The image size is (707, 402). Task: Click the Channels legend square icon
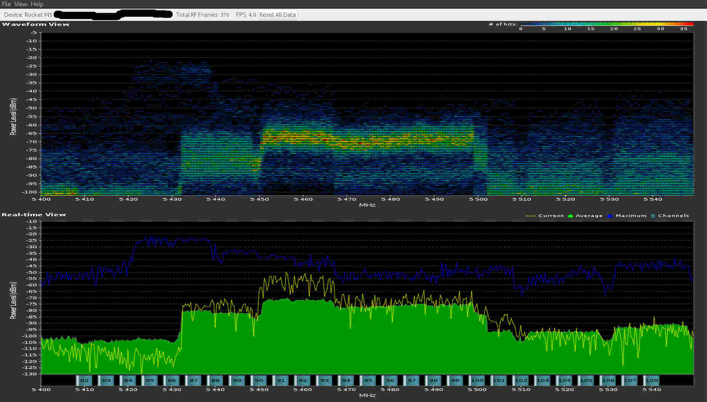653,216
